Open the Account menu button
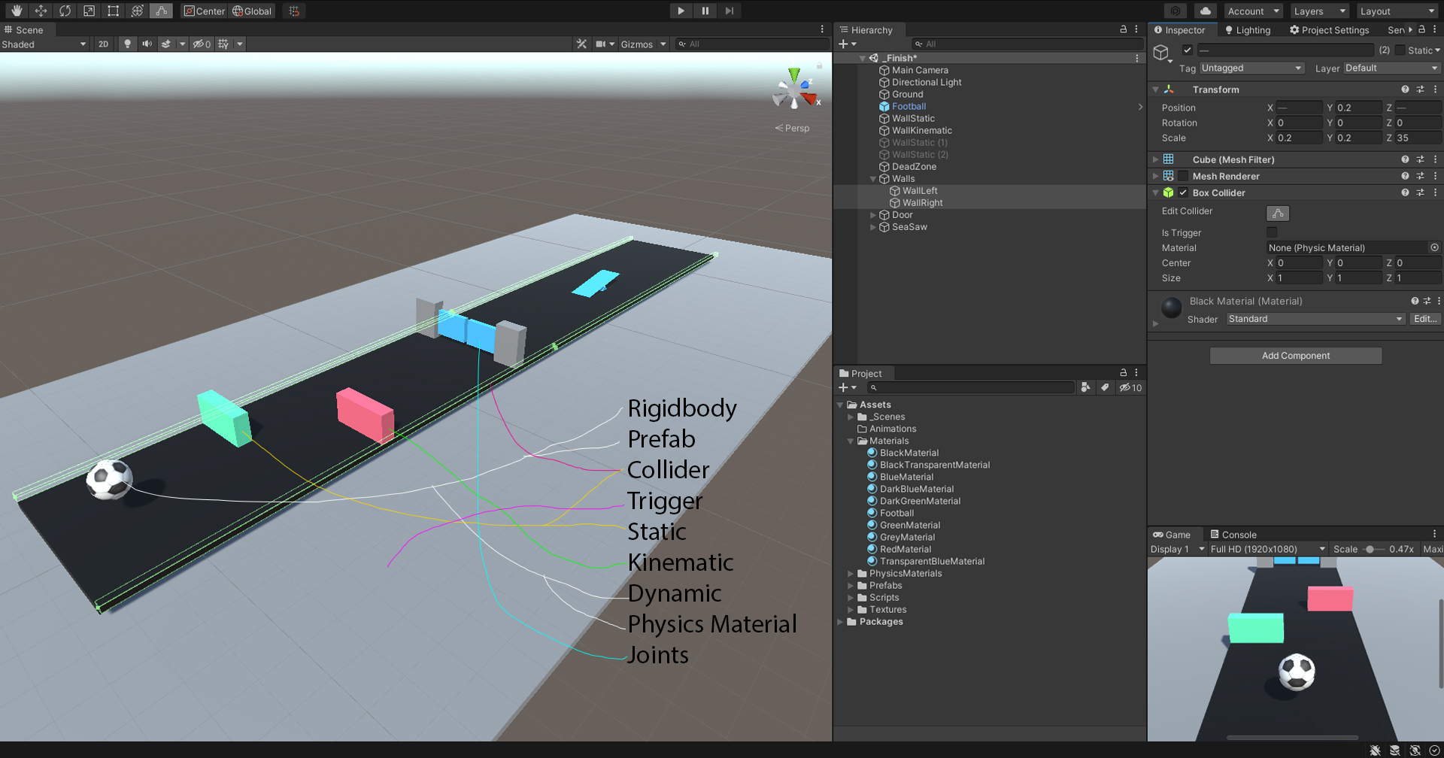The width and height of the screenshot is (1444, 758). pos(1254,11)
